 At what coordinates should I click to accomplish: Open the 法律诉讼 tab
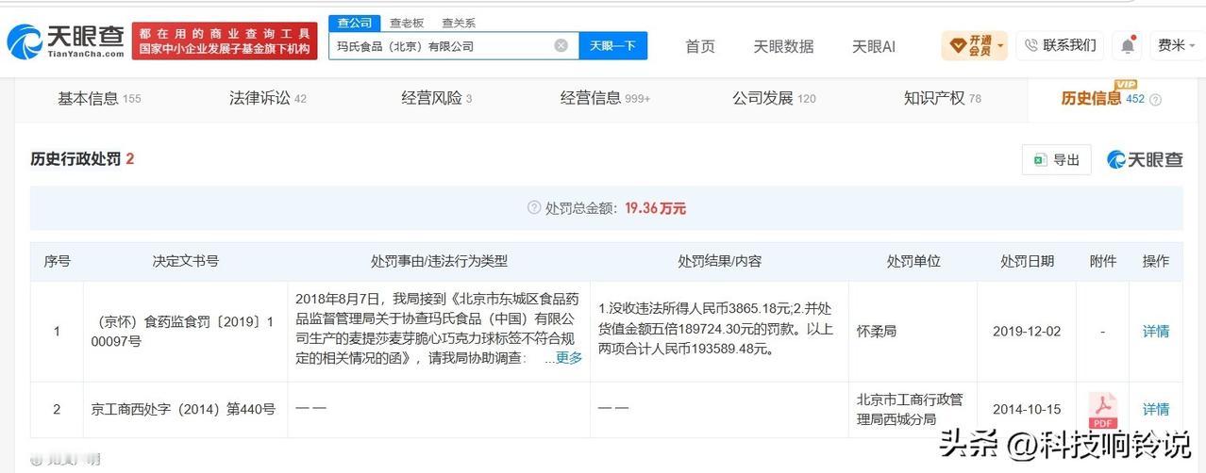click(267, 98)
